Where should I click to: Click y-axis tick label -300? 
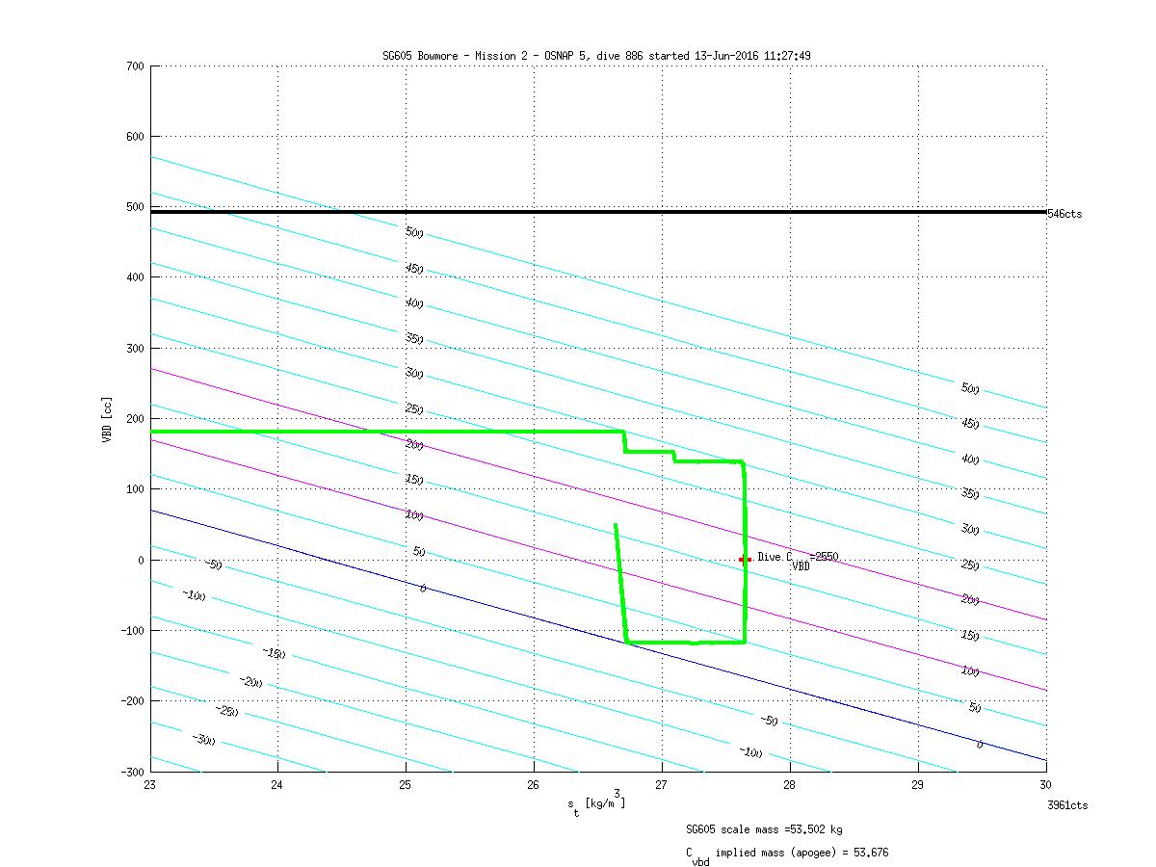(x=131, y=772)
